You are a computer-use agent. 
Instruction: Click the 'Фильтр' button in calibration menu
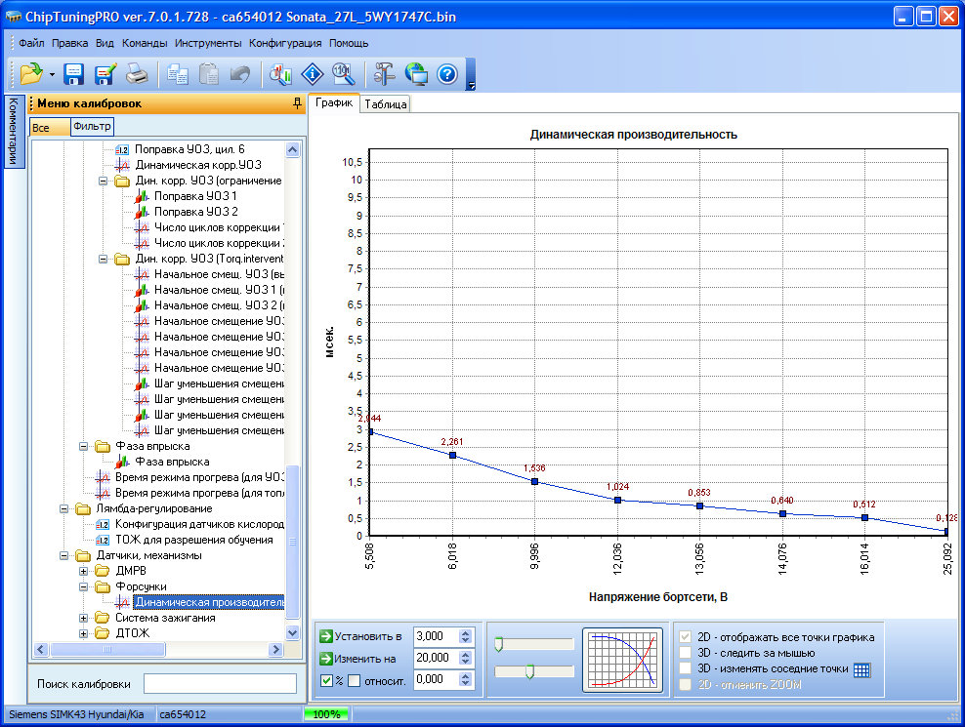[x=92, y=127]
